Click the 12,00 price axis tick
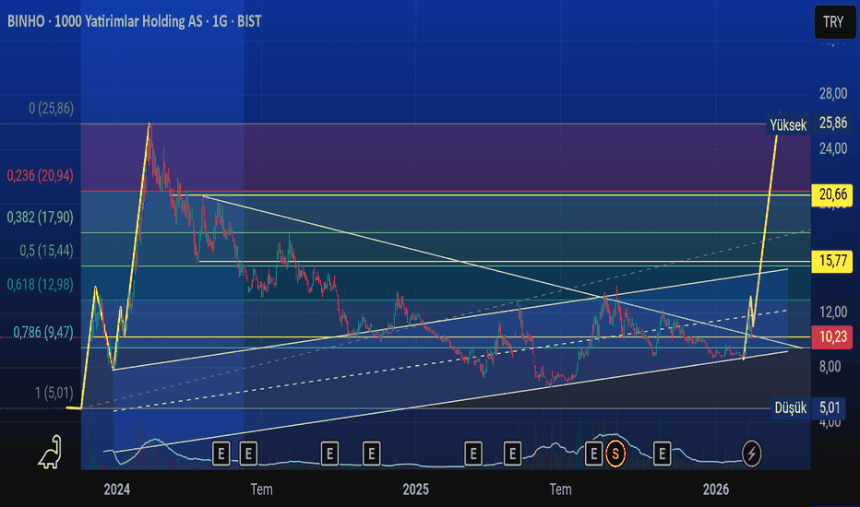The image size is (860, 507). 833,312
